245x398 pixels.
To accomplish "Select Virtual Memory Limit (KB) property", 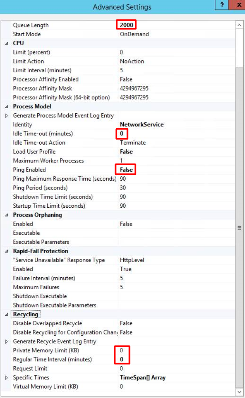I will (45, 386).
